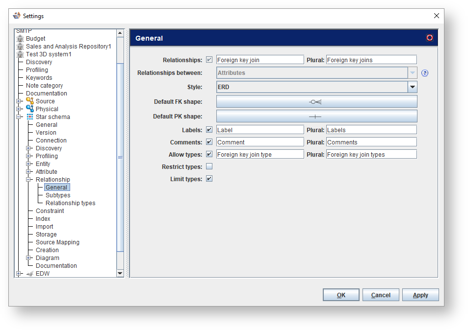Expand the Physical tree node

(x=19, y=109)
